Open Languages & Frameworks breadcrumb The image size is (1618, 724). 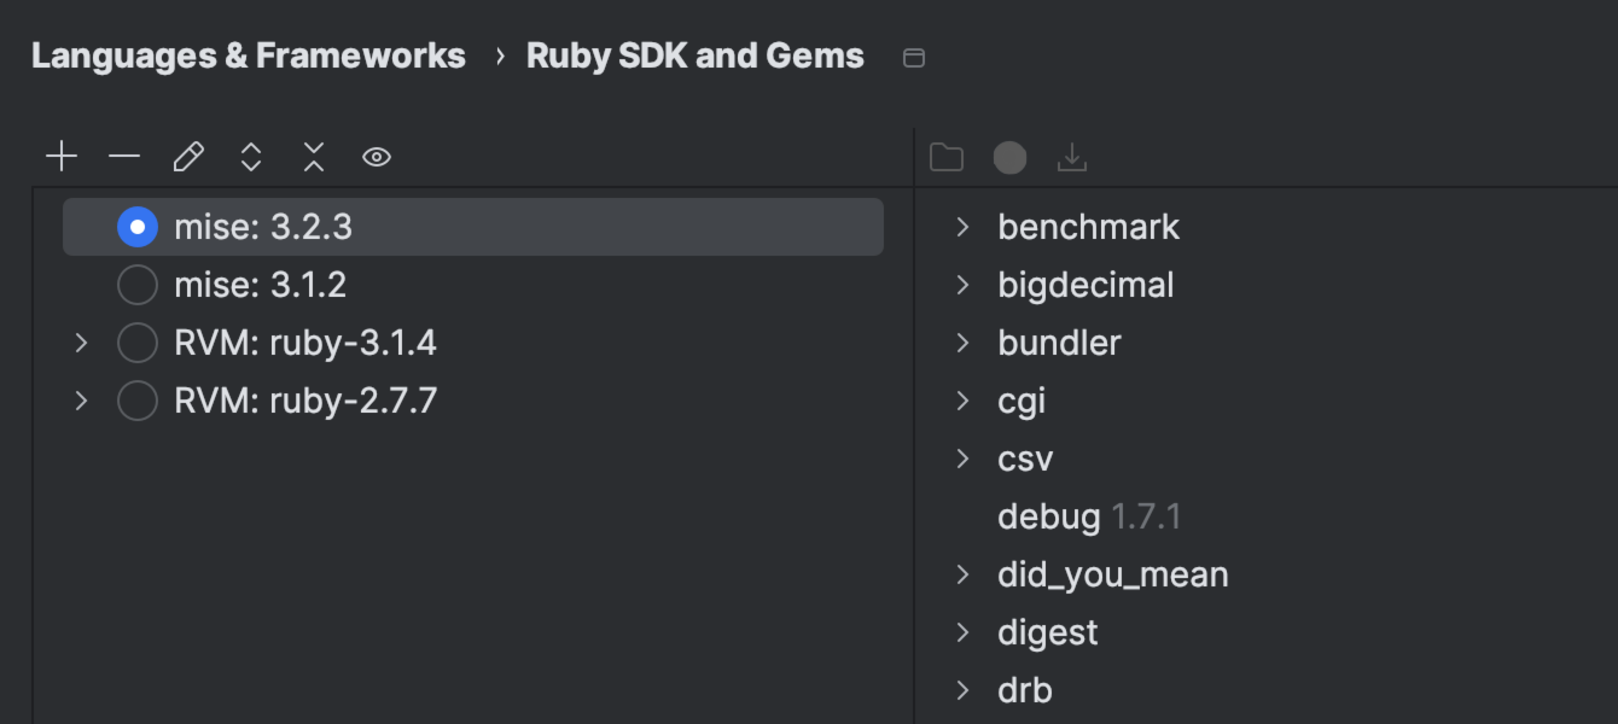[x=248, y=56]
